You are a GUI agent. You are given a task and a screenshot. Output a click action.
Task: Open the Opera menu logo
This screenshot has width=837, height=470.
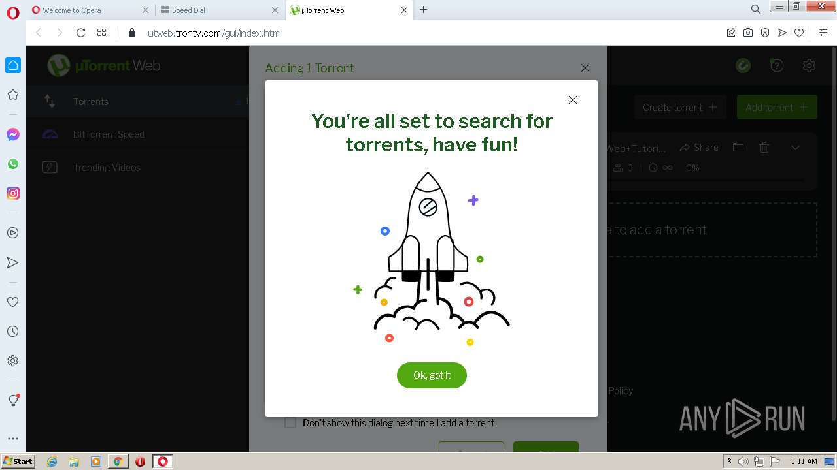(x=13, y=12)
